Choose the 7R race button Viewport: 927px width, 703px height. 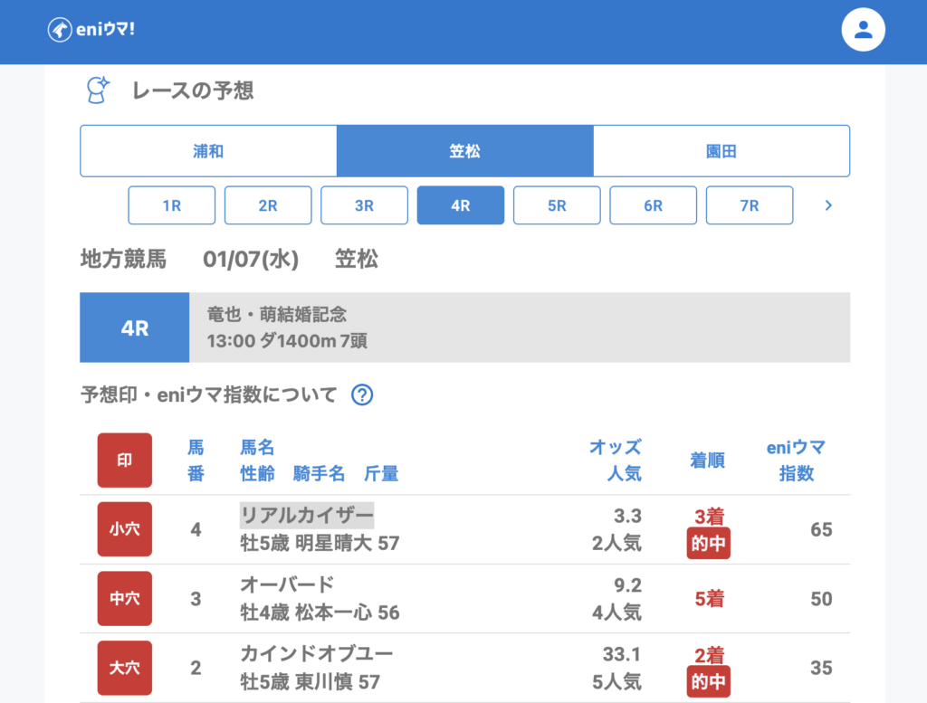tap(749, 205)
